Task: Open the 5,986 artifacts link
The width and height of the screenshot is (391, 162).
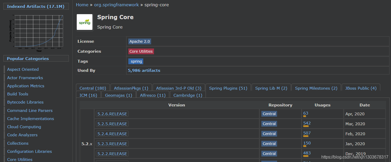Action: tap(144, 70)
